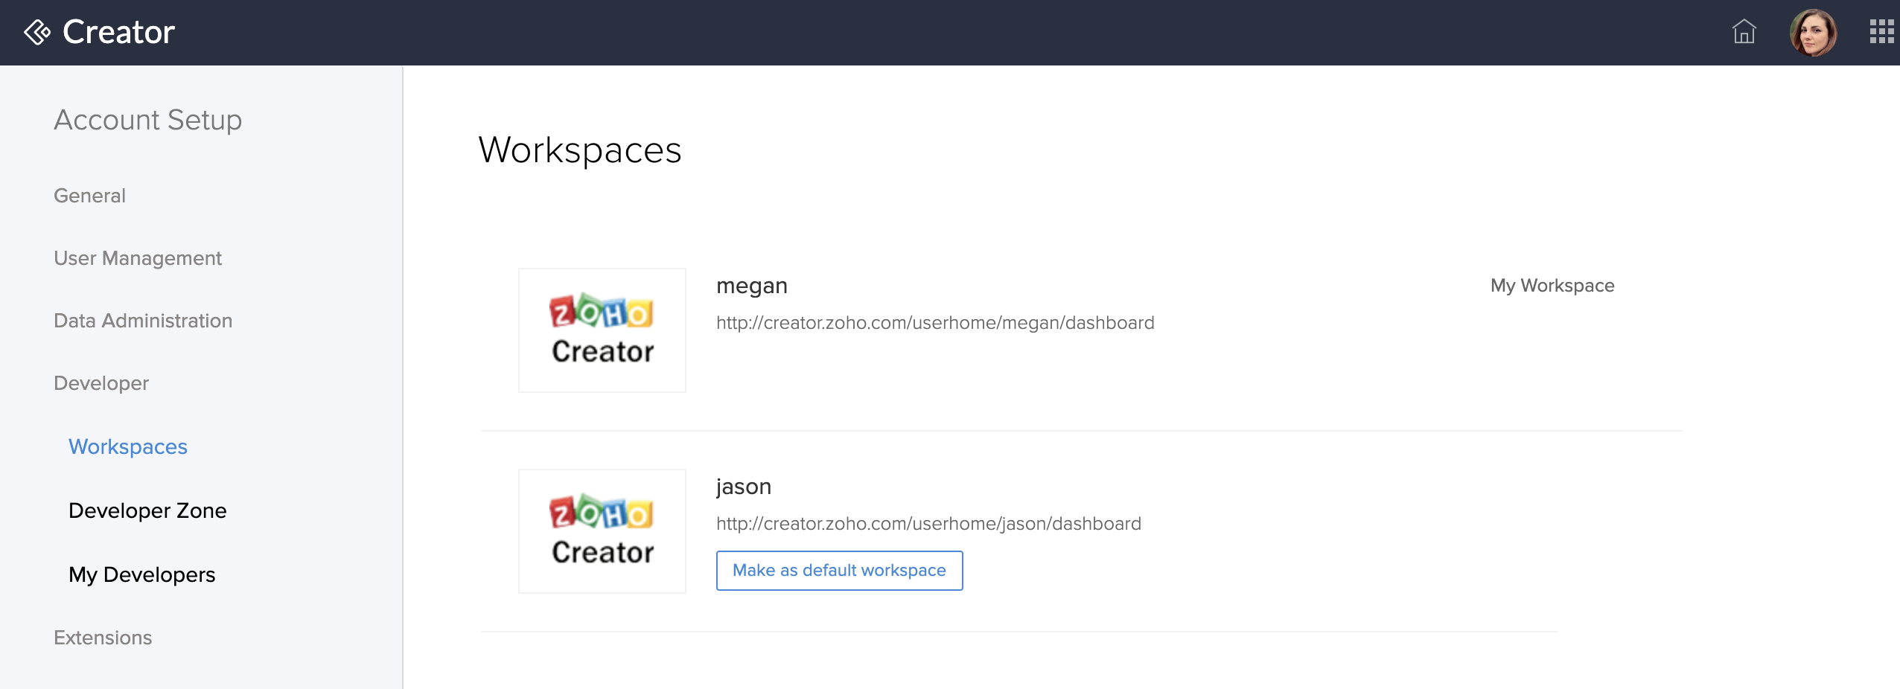
Task: Open Data Administration section
Action: (143, 321)
